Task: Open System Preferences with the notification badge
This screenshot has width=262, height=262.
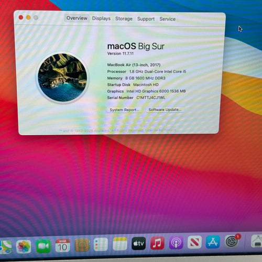Action: click(x=232, y=242)
